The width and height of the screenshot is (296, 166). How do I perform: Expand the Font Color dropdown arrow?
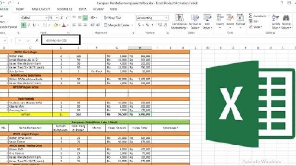[68, 25]
